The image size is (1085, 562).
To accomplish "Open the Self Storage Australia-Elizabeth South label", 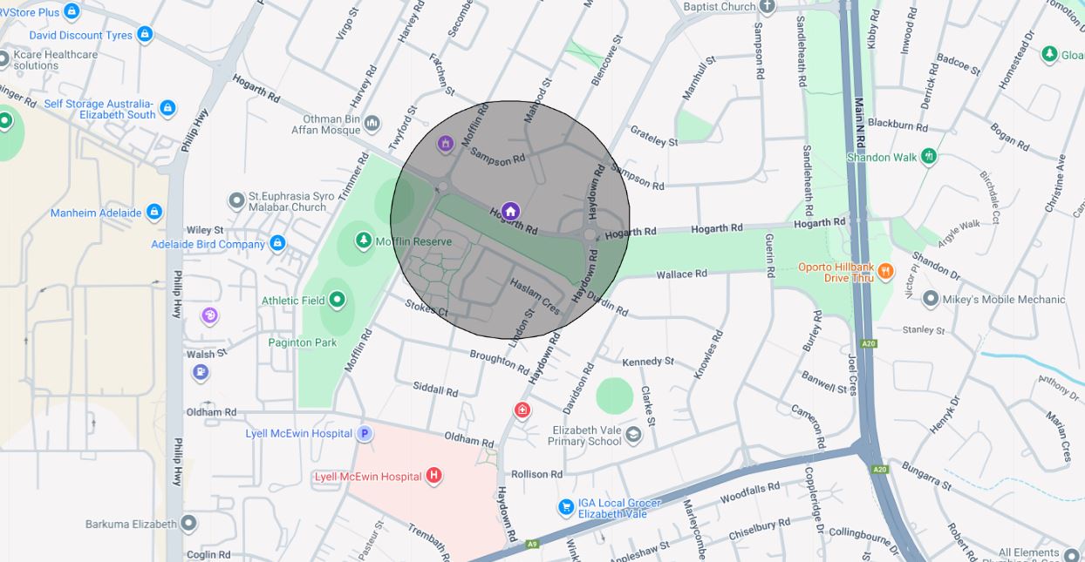I will tap(100, 107).
